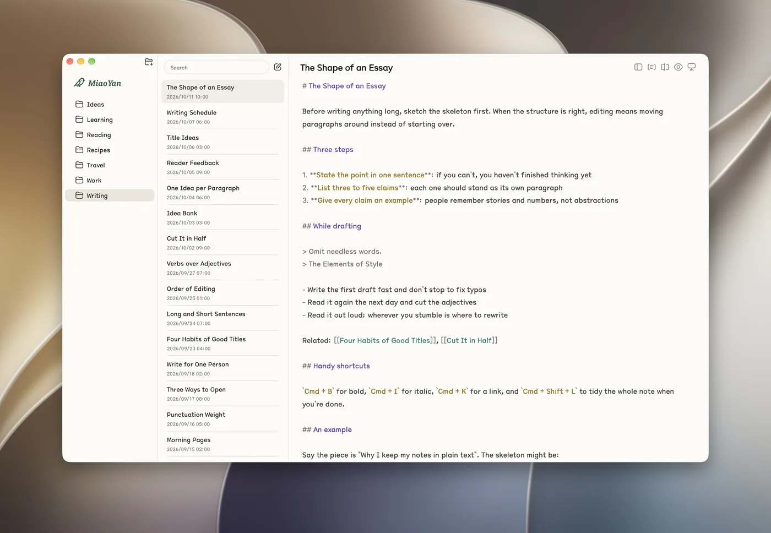Open the Work folder
Image resolution: width=771 pixels, height=533 pixels.
coord(110,180)
